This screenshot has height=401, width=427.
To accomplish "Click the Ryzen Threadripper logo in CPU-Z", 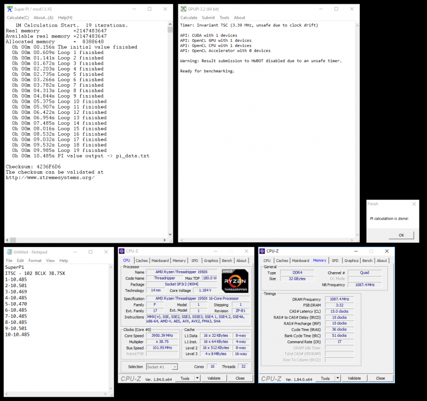I will (x=235, y=281).
